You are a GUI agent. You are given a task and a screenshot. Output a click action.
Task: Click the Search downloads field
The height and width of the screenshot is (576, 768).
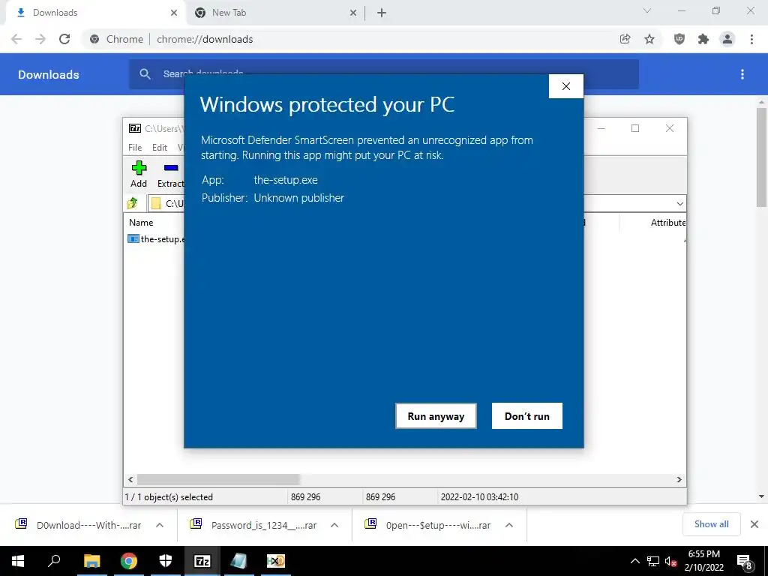point(383,74)
